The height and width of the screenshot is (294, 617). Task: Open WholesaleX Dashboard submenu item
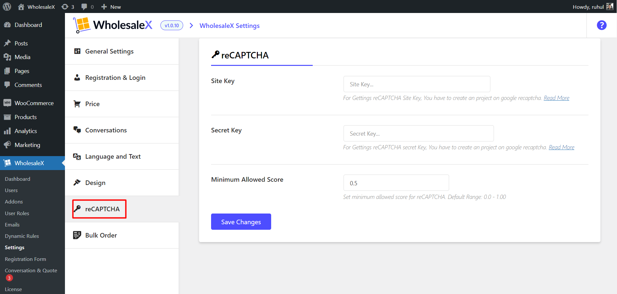click(x=18, y=179)
